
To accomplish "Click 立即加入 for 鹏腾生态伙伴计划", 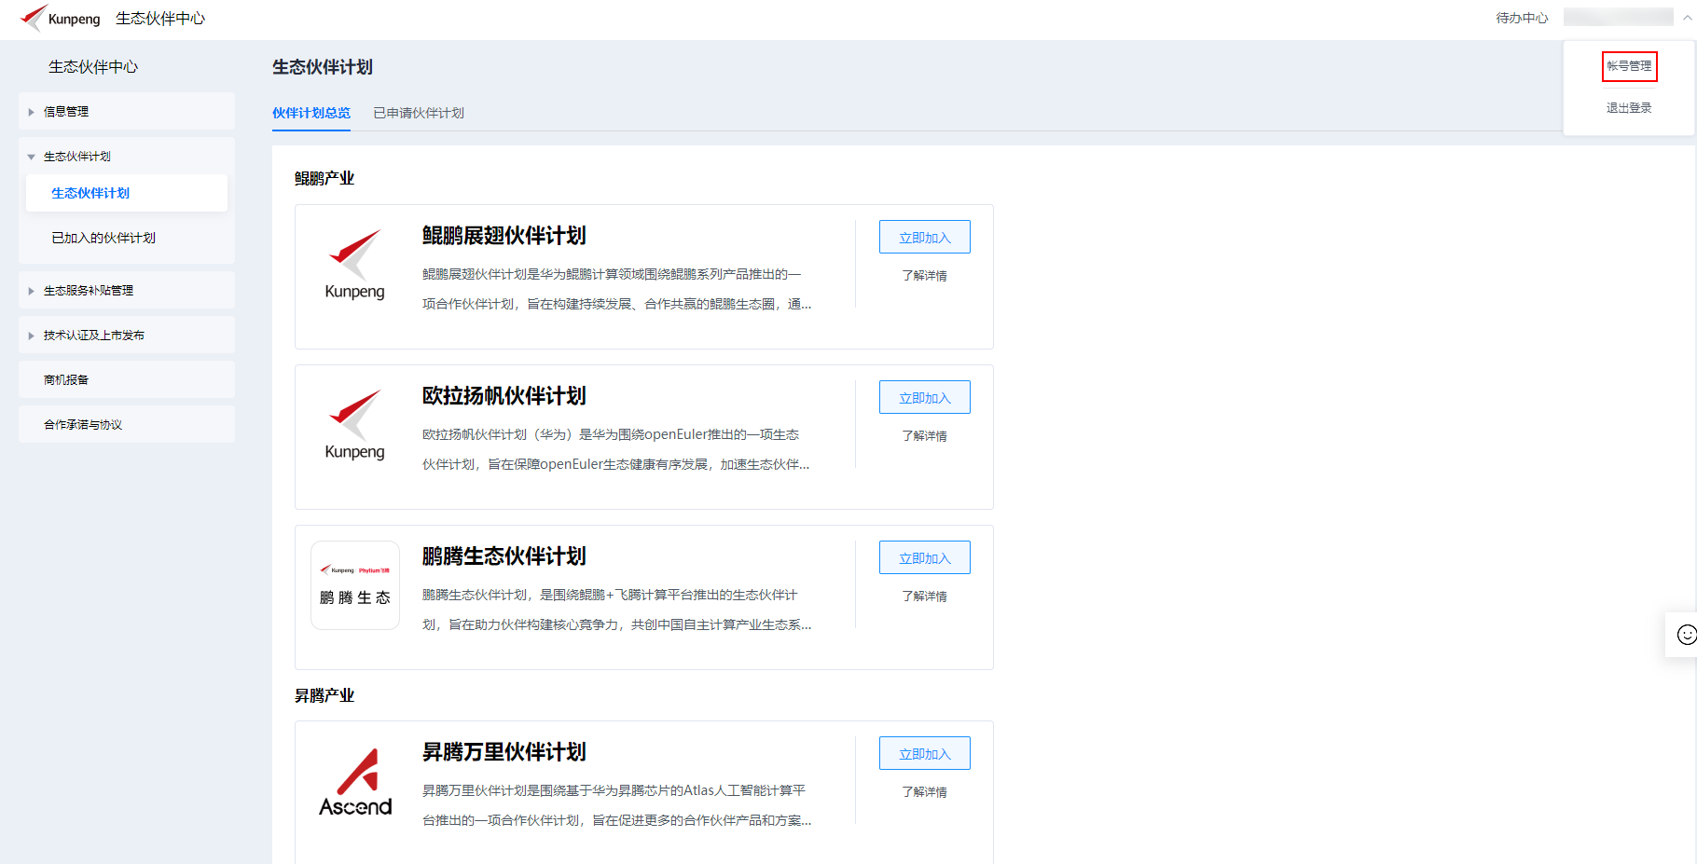I will tap(925, 557).
